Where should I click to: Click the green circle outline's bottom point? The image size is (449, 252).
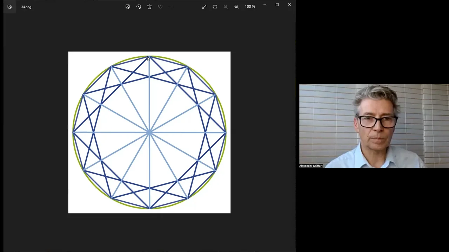coord(149,209)
